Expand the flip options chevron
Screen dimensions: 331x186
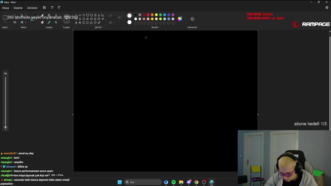(26, 22)
